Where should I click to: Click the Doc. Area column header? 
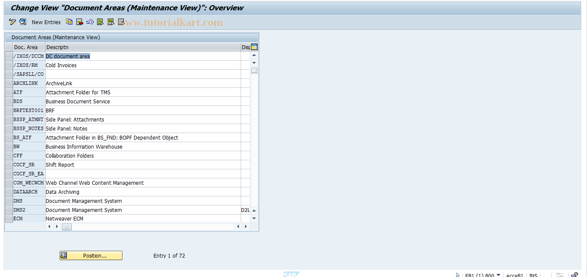coord(29,47)
